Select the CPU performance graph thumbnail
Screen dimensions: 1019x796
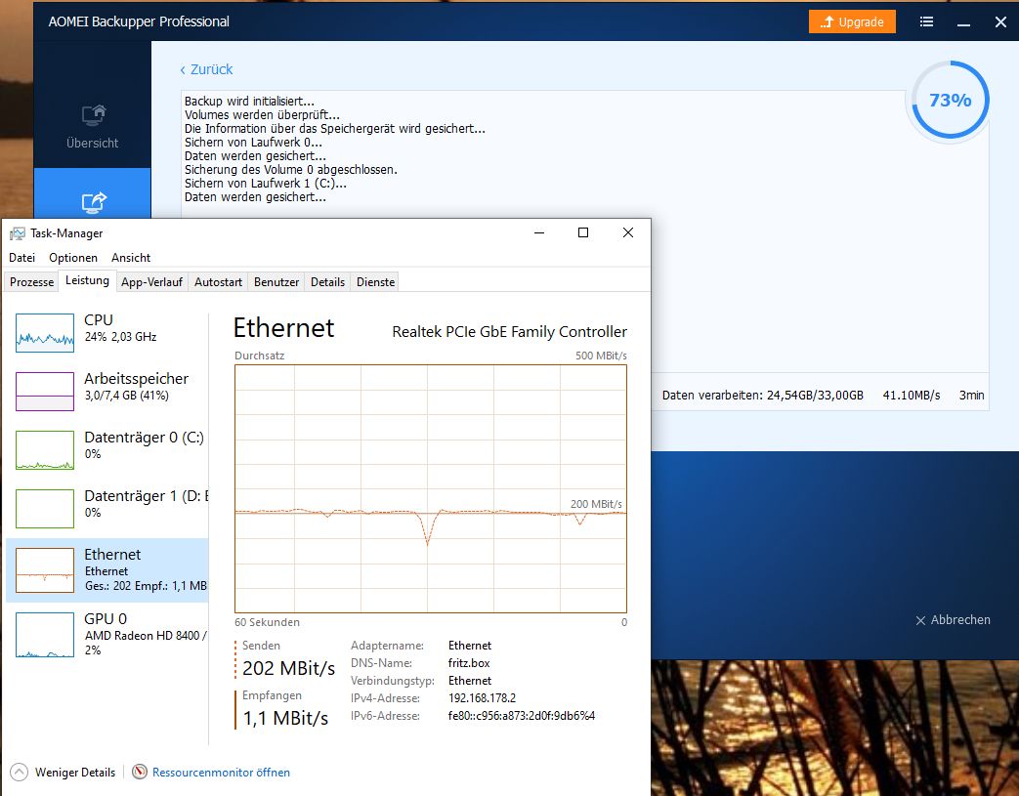click(45, 333)
